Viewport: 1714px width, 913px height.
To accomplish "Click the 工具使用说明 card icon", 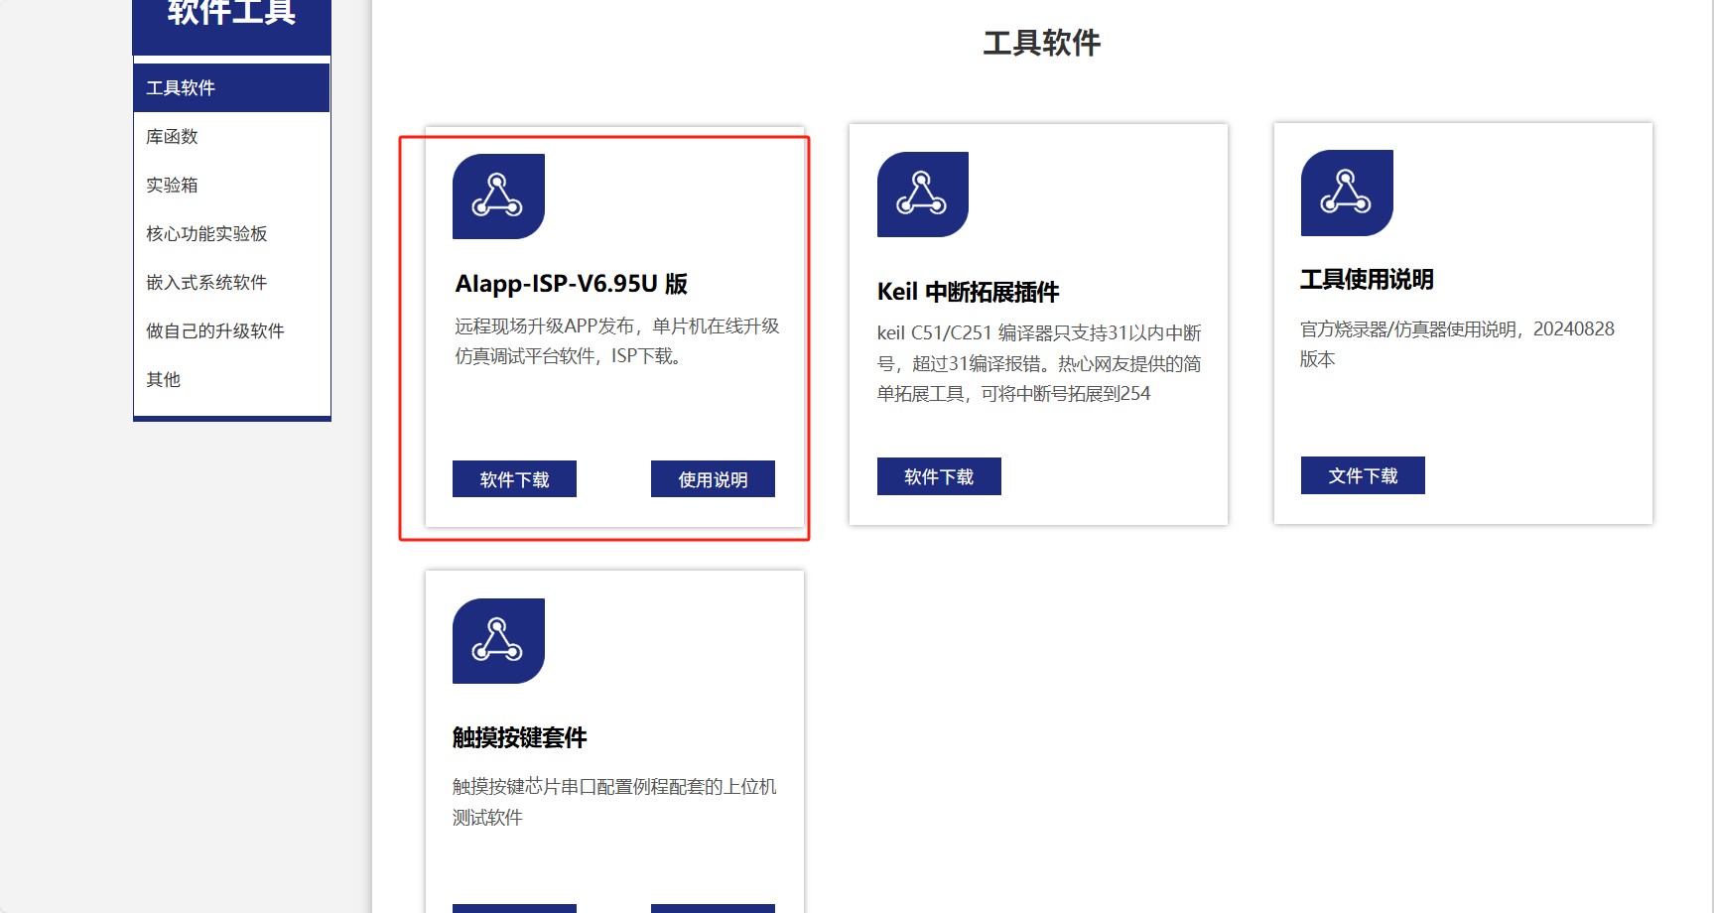I will 1347,193.
